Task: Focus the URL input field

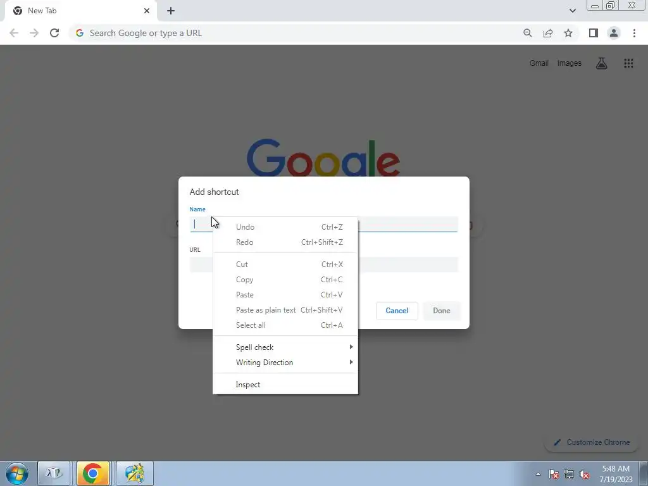Action: click(x=324, y=265)
